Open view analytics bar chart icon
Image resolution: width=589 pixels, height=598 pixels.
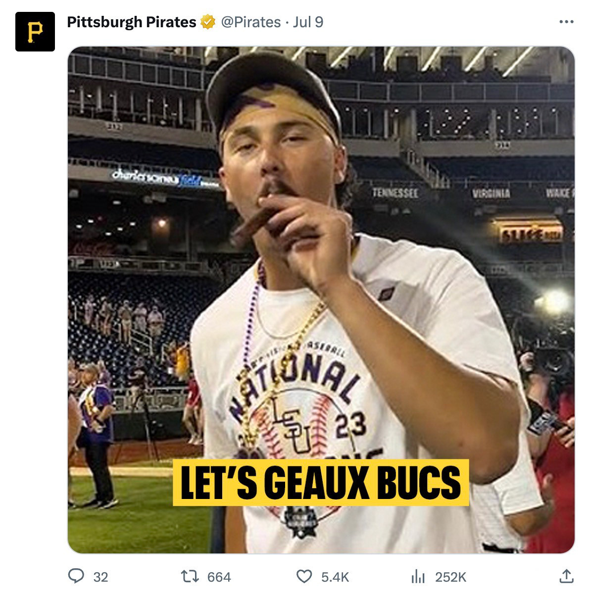(x=418, y=576)
